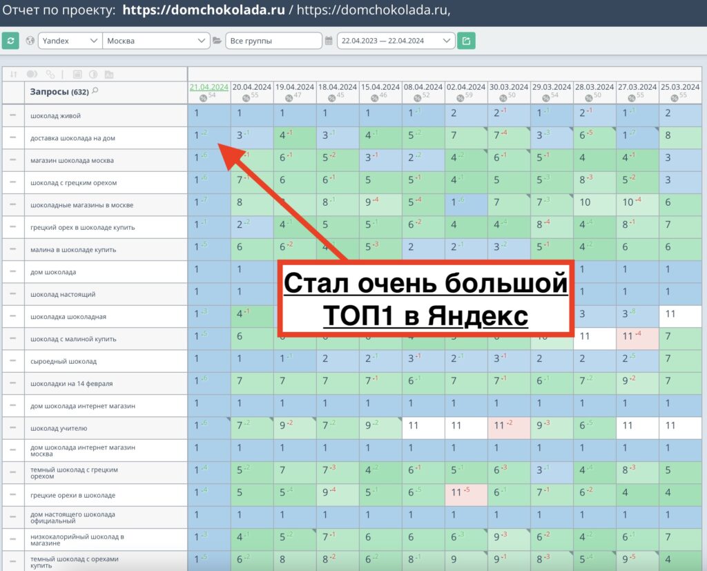Click the table view icon in table toolbar
Viewport: 707px width, 571px height.
click(77, 75)
